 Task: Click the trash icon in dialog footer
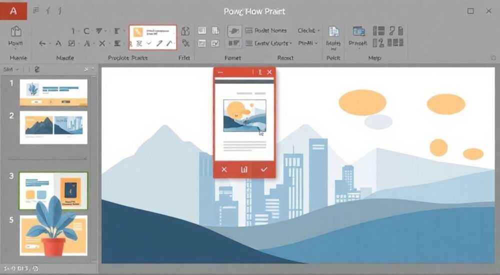coord(244,169)
